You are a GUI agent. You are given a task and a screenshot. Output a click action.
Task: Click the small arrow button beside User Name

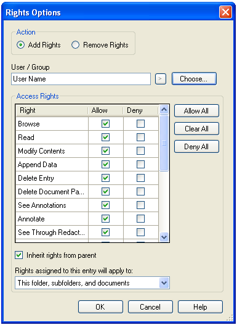click(161, 79)
